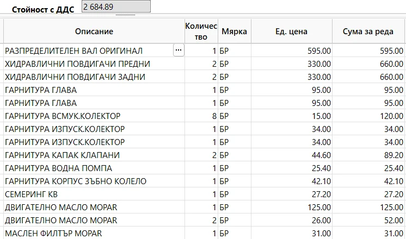Sort by the Описание column header
406x239 pixels.
coord(94,32)
